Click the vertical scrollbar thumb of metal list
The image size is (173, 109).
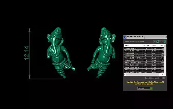[x=165, y=51]
